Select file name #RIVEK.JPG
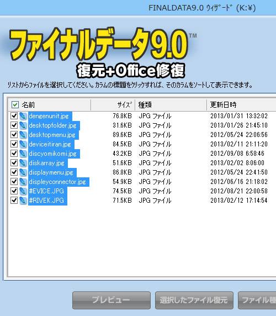Viewport: 276px width, 316px height. click(x=47, y=201)
